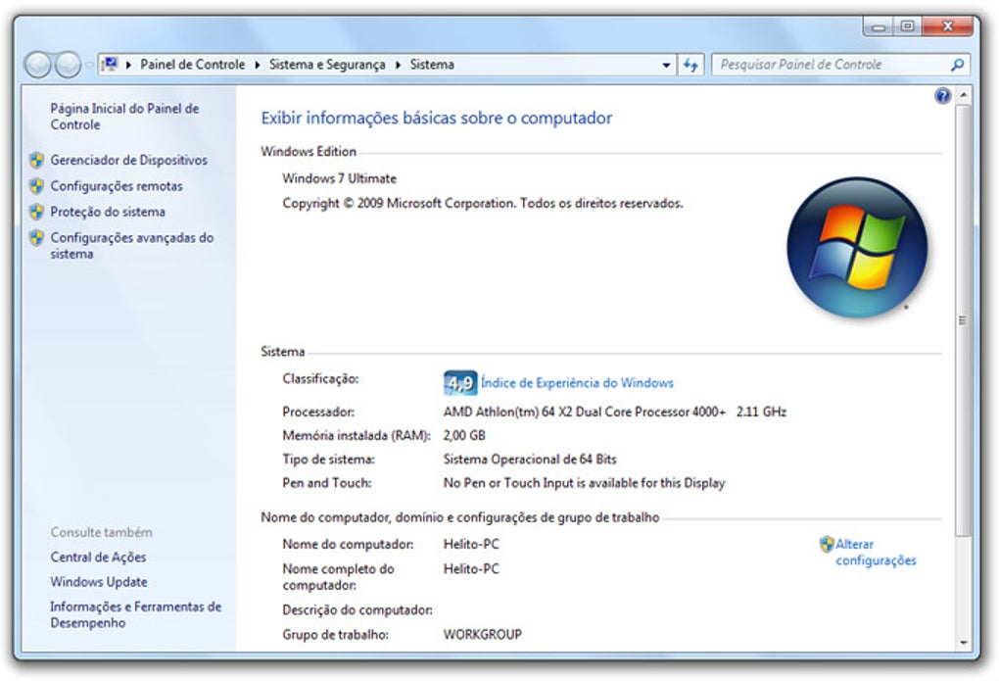The height and width of the screenshot is (681, 999).
Task: Click the 2,00 GB memory value
Action: [464, 435]
